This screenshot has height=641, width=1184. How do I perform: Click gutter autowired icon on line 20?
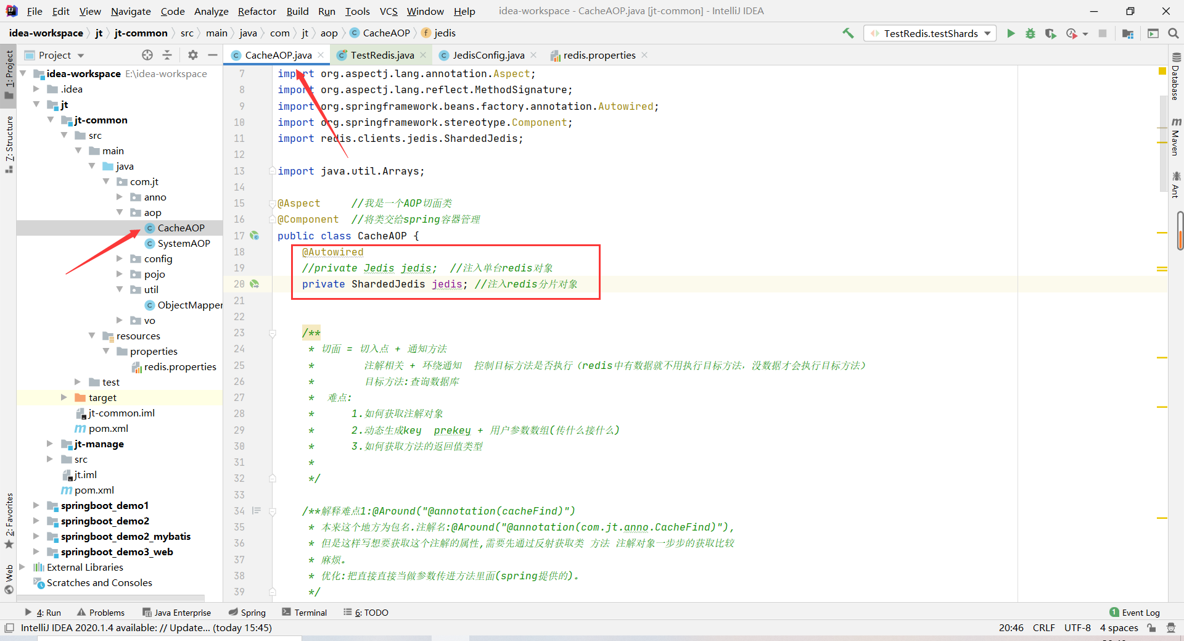[254, 284]
